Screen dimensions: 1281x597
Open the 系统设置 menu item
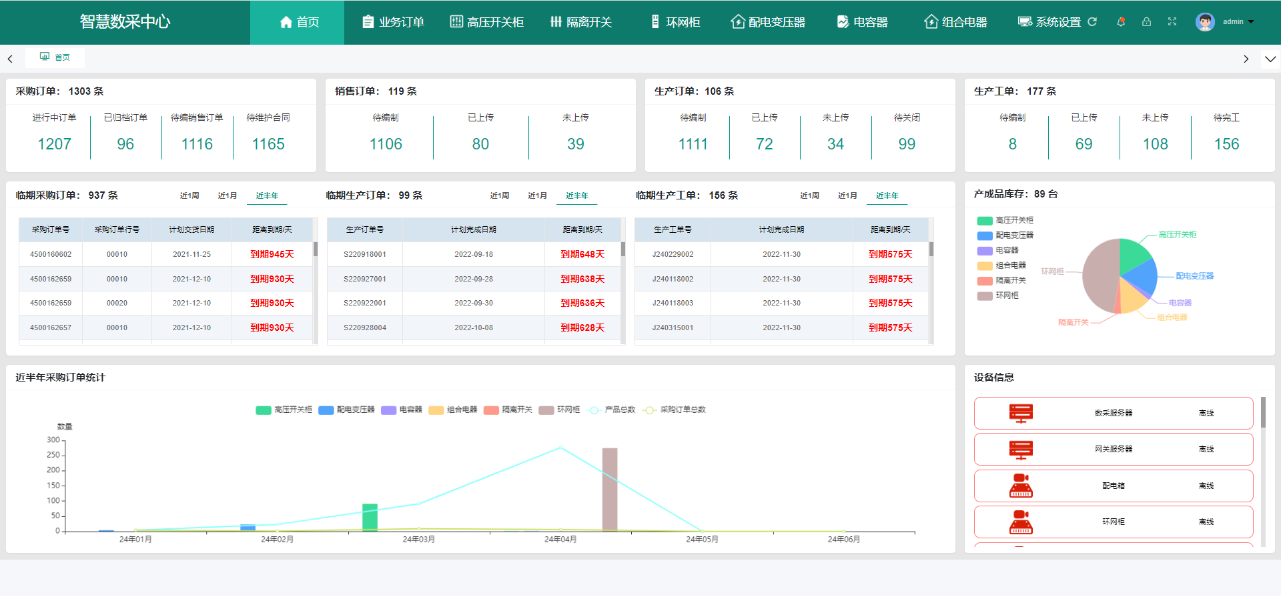tap(1049, 22)
